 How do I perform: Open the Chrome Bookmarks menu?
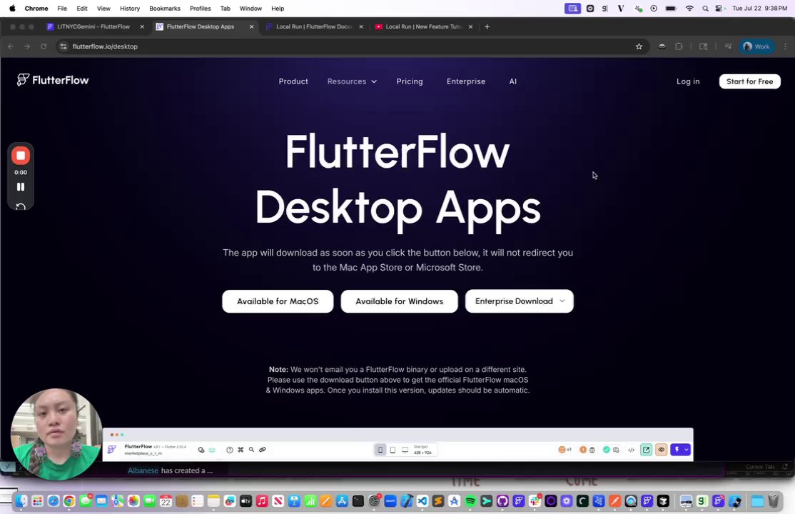[x=165, y=9]
